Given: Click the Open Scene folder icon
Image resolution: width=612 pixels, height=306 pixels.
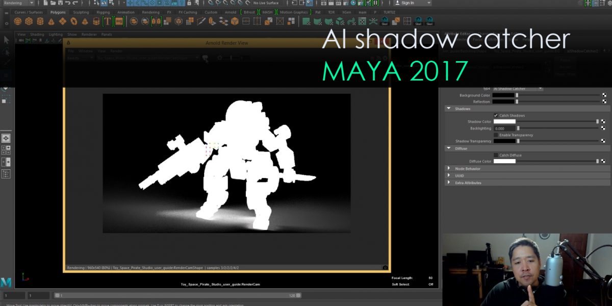Looking at the screenshot, I should pyautogui.click(x=52, y=3).
